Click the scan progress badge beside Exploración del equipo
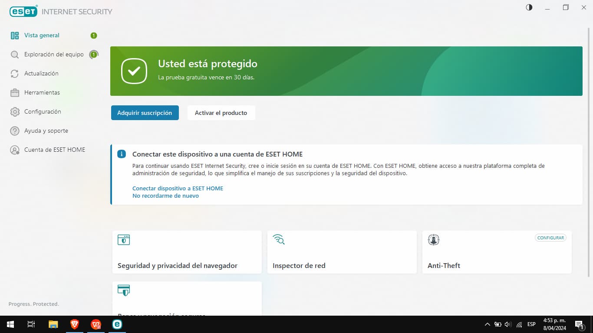Viewport: 593px width, 333px height. point(94,55)
